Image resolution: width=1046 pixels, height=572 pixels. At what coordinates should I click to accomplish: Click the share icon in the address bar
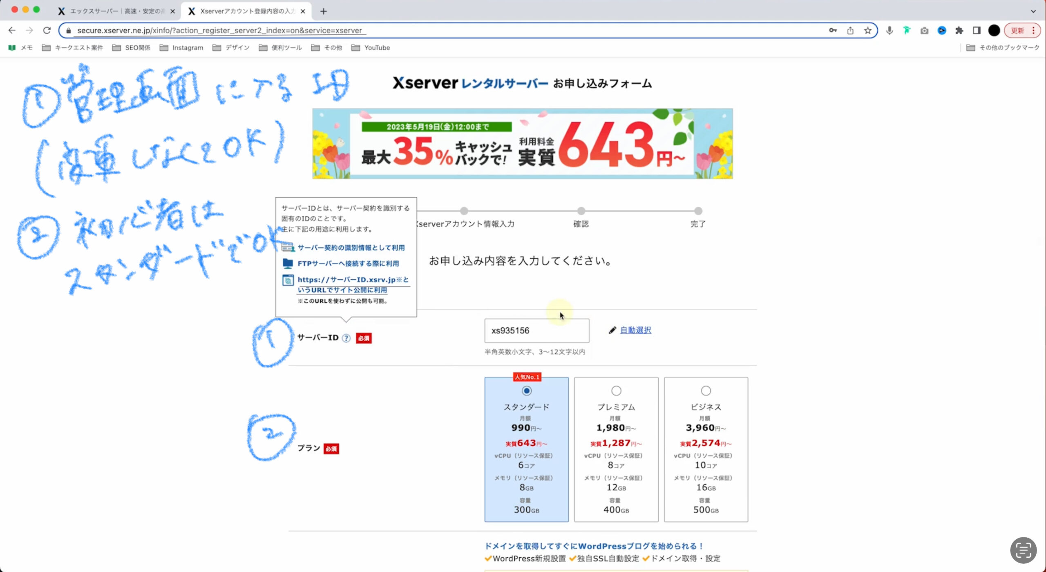(850, 31)
